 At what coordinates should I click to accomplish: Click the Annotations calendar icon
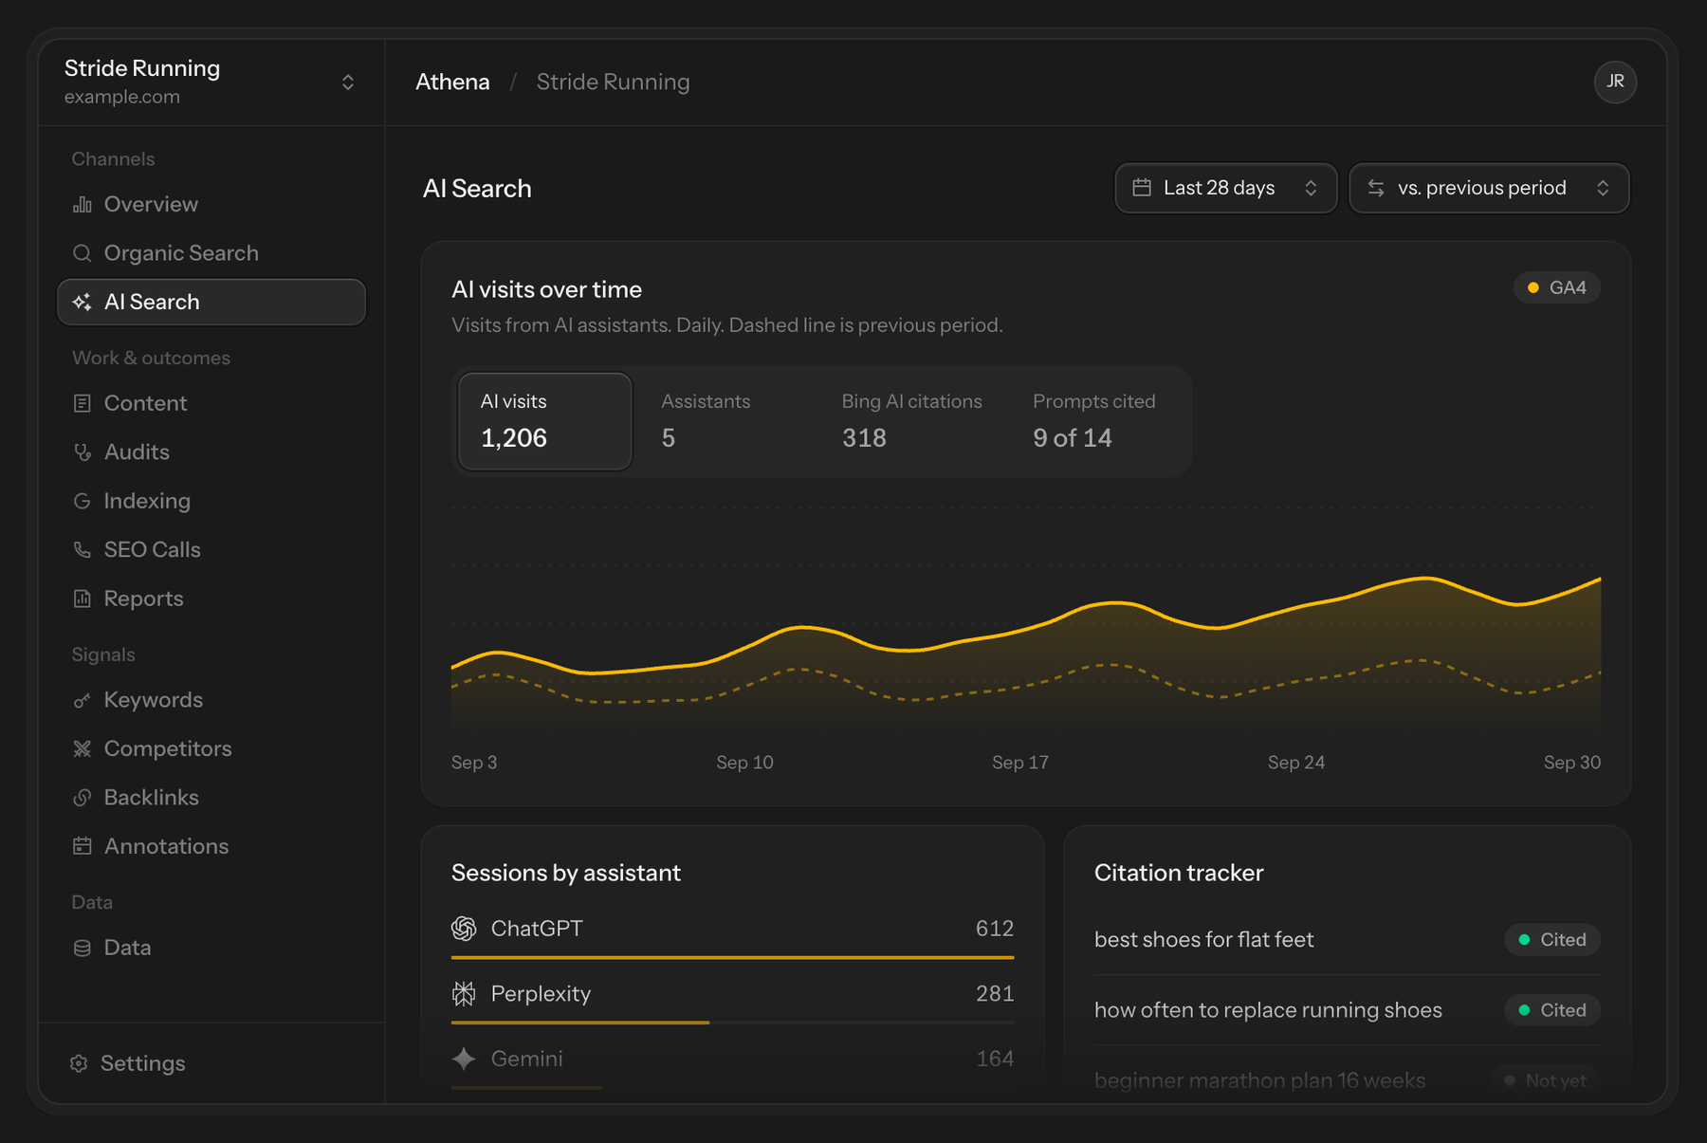[x=83, y=846]
